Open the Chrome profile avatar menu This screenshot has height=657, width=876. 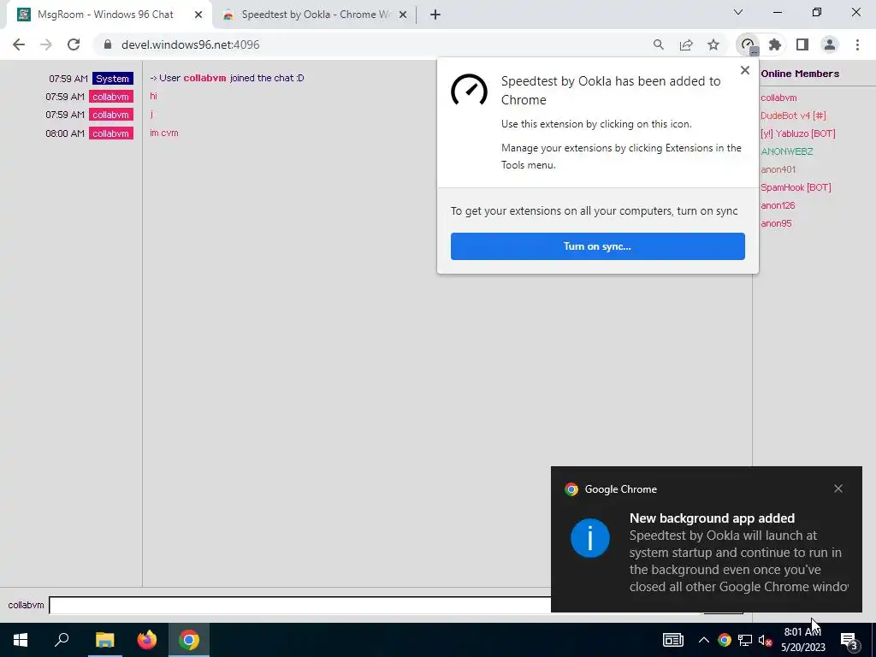tap(830, 44)
